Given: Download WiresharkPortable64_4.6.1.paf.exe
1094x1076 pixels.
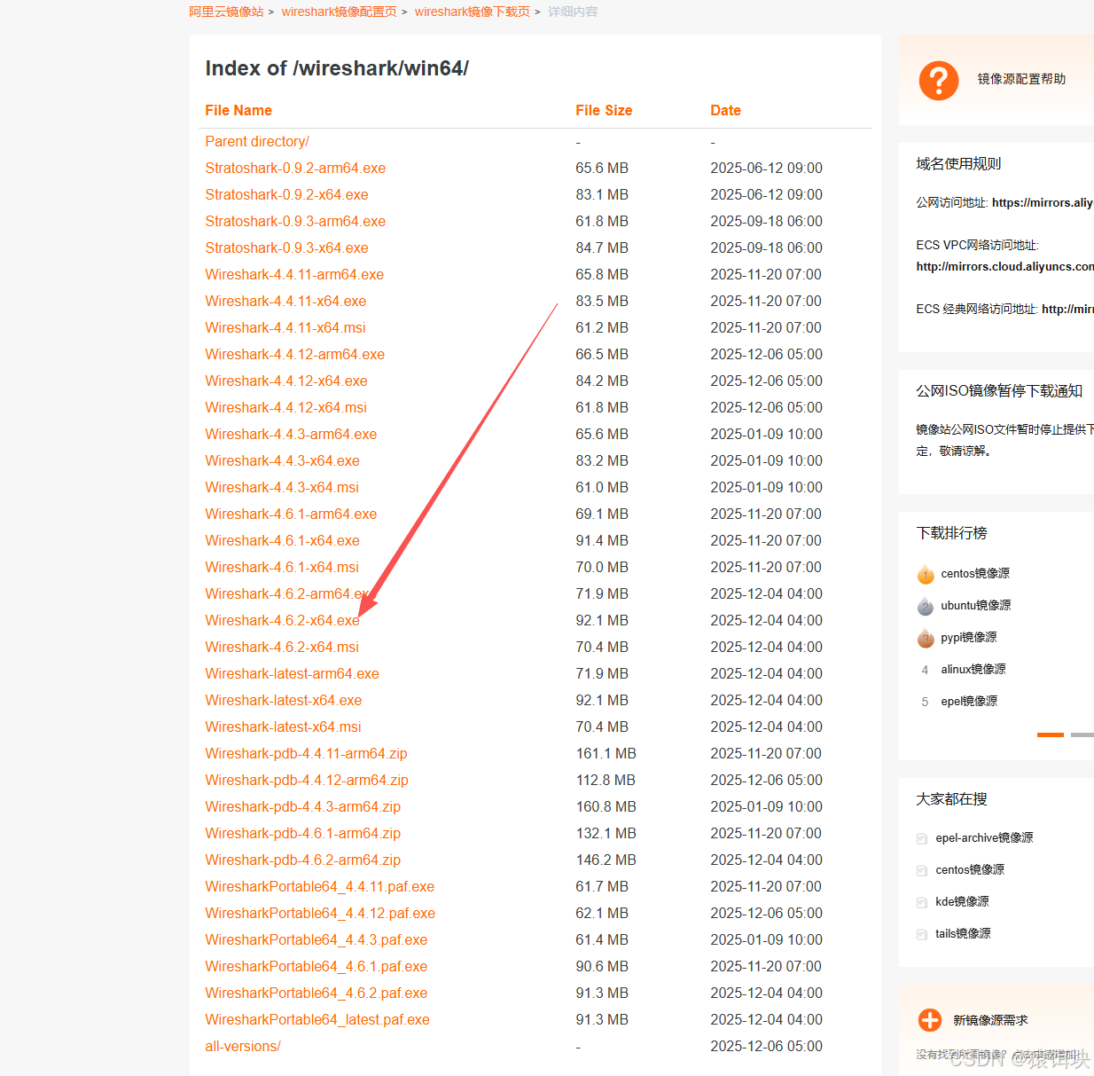Looking at the screenshot, I should click(x=316, y=966).
